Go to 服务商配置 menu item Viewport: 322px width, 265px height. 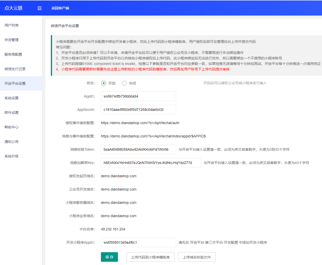click(21, 54)
